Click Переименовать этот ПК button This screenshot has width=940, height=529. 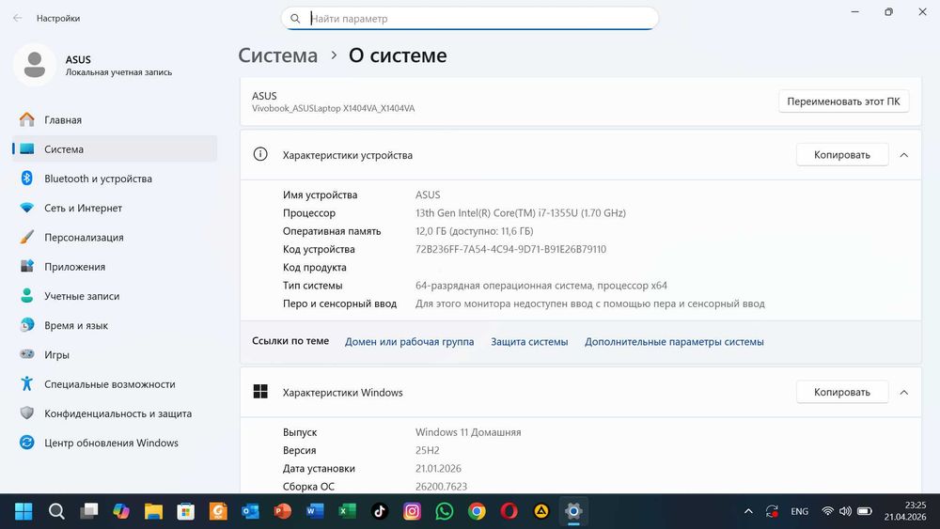pyautogui.click(x=843, y=101)
